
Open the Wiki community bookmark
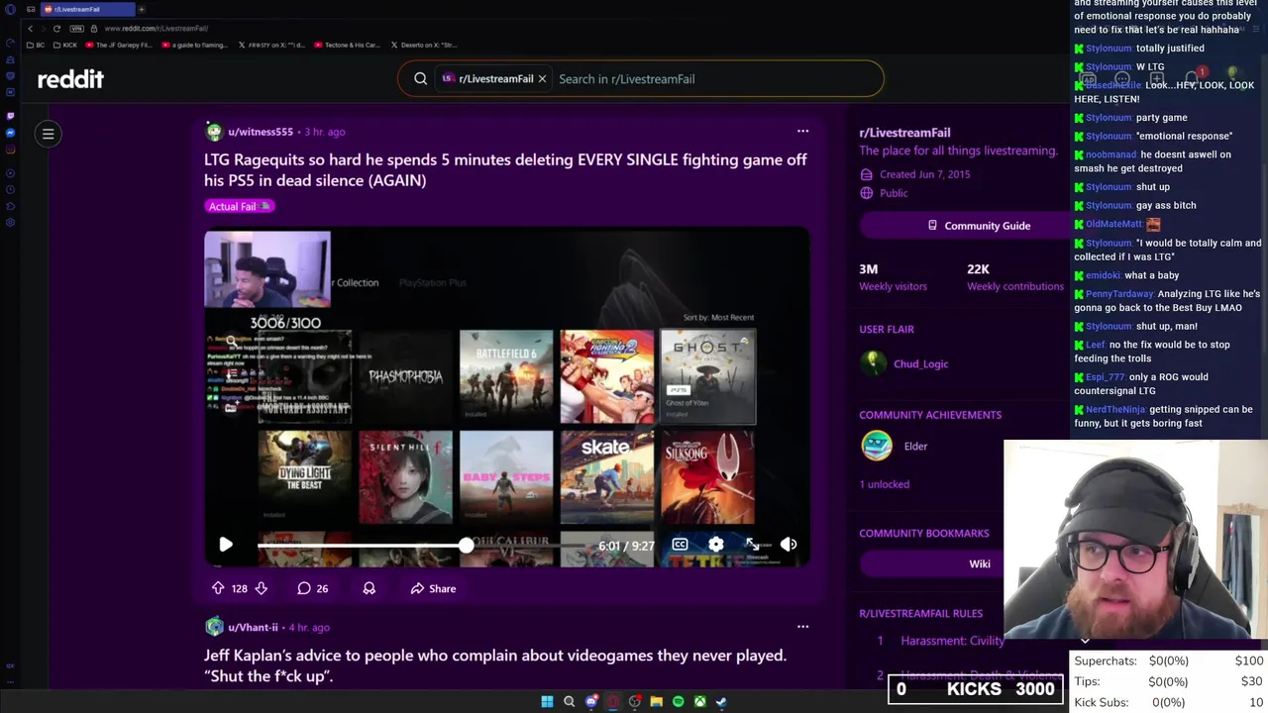pyautogui.click(x=979, y=563)
